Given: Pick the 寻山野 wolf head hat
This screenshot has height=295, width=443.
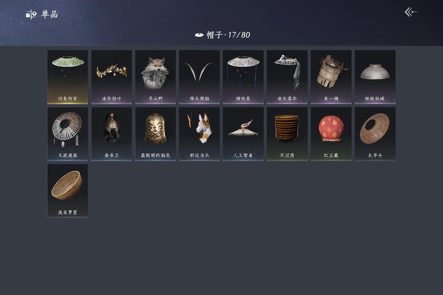Looking at the screenshot, I should tap(155, 77).
